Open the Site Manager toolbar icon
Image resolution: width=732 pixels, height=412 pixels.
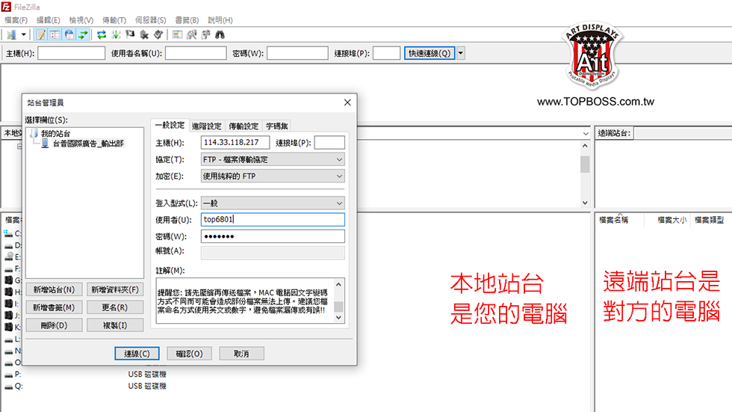point(11,34)
